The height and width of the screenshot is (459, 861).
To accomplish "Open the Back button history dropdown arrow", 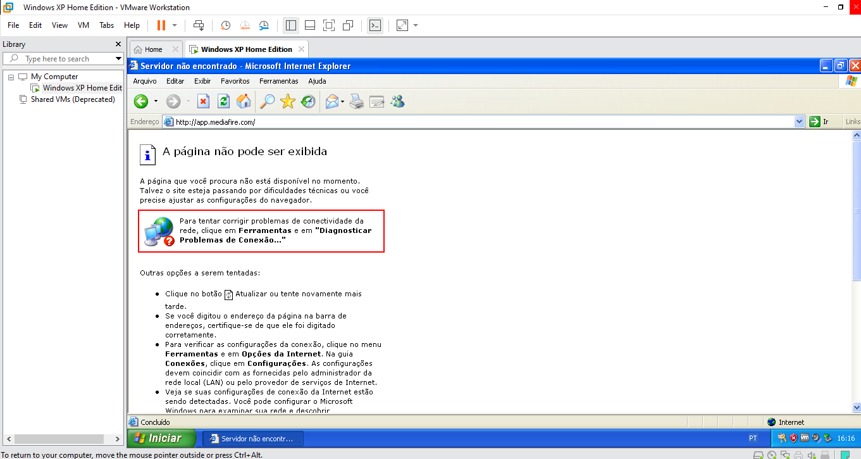I will coord(156,102).
